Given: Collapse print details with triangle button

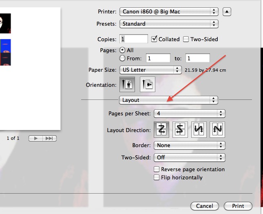Looking at the screenshot, I should coord(227,11).
